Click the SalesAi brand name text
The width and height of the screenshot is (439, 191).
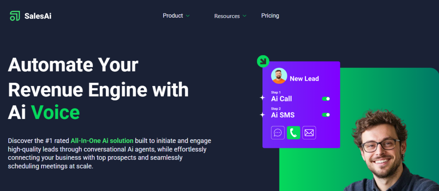(x=38, y=16)
